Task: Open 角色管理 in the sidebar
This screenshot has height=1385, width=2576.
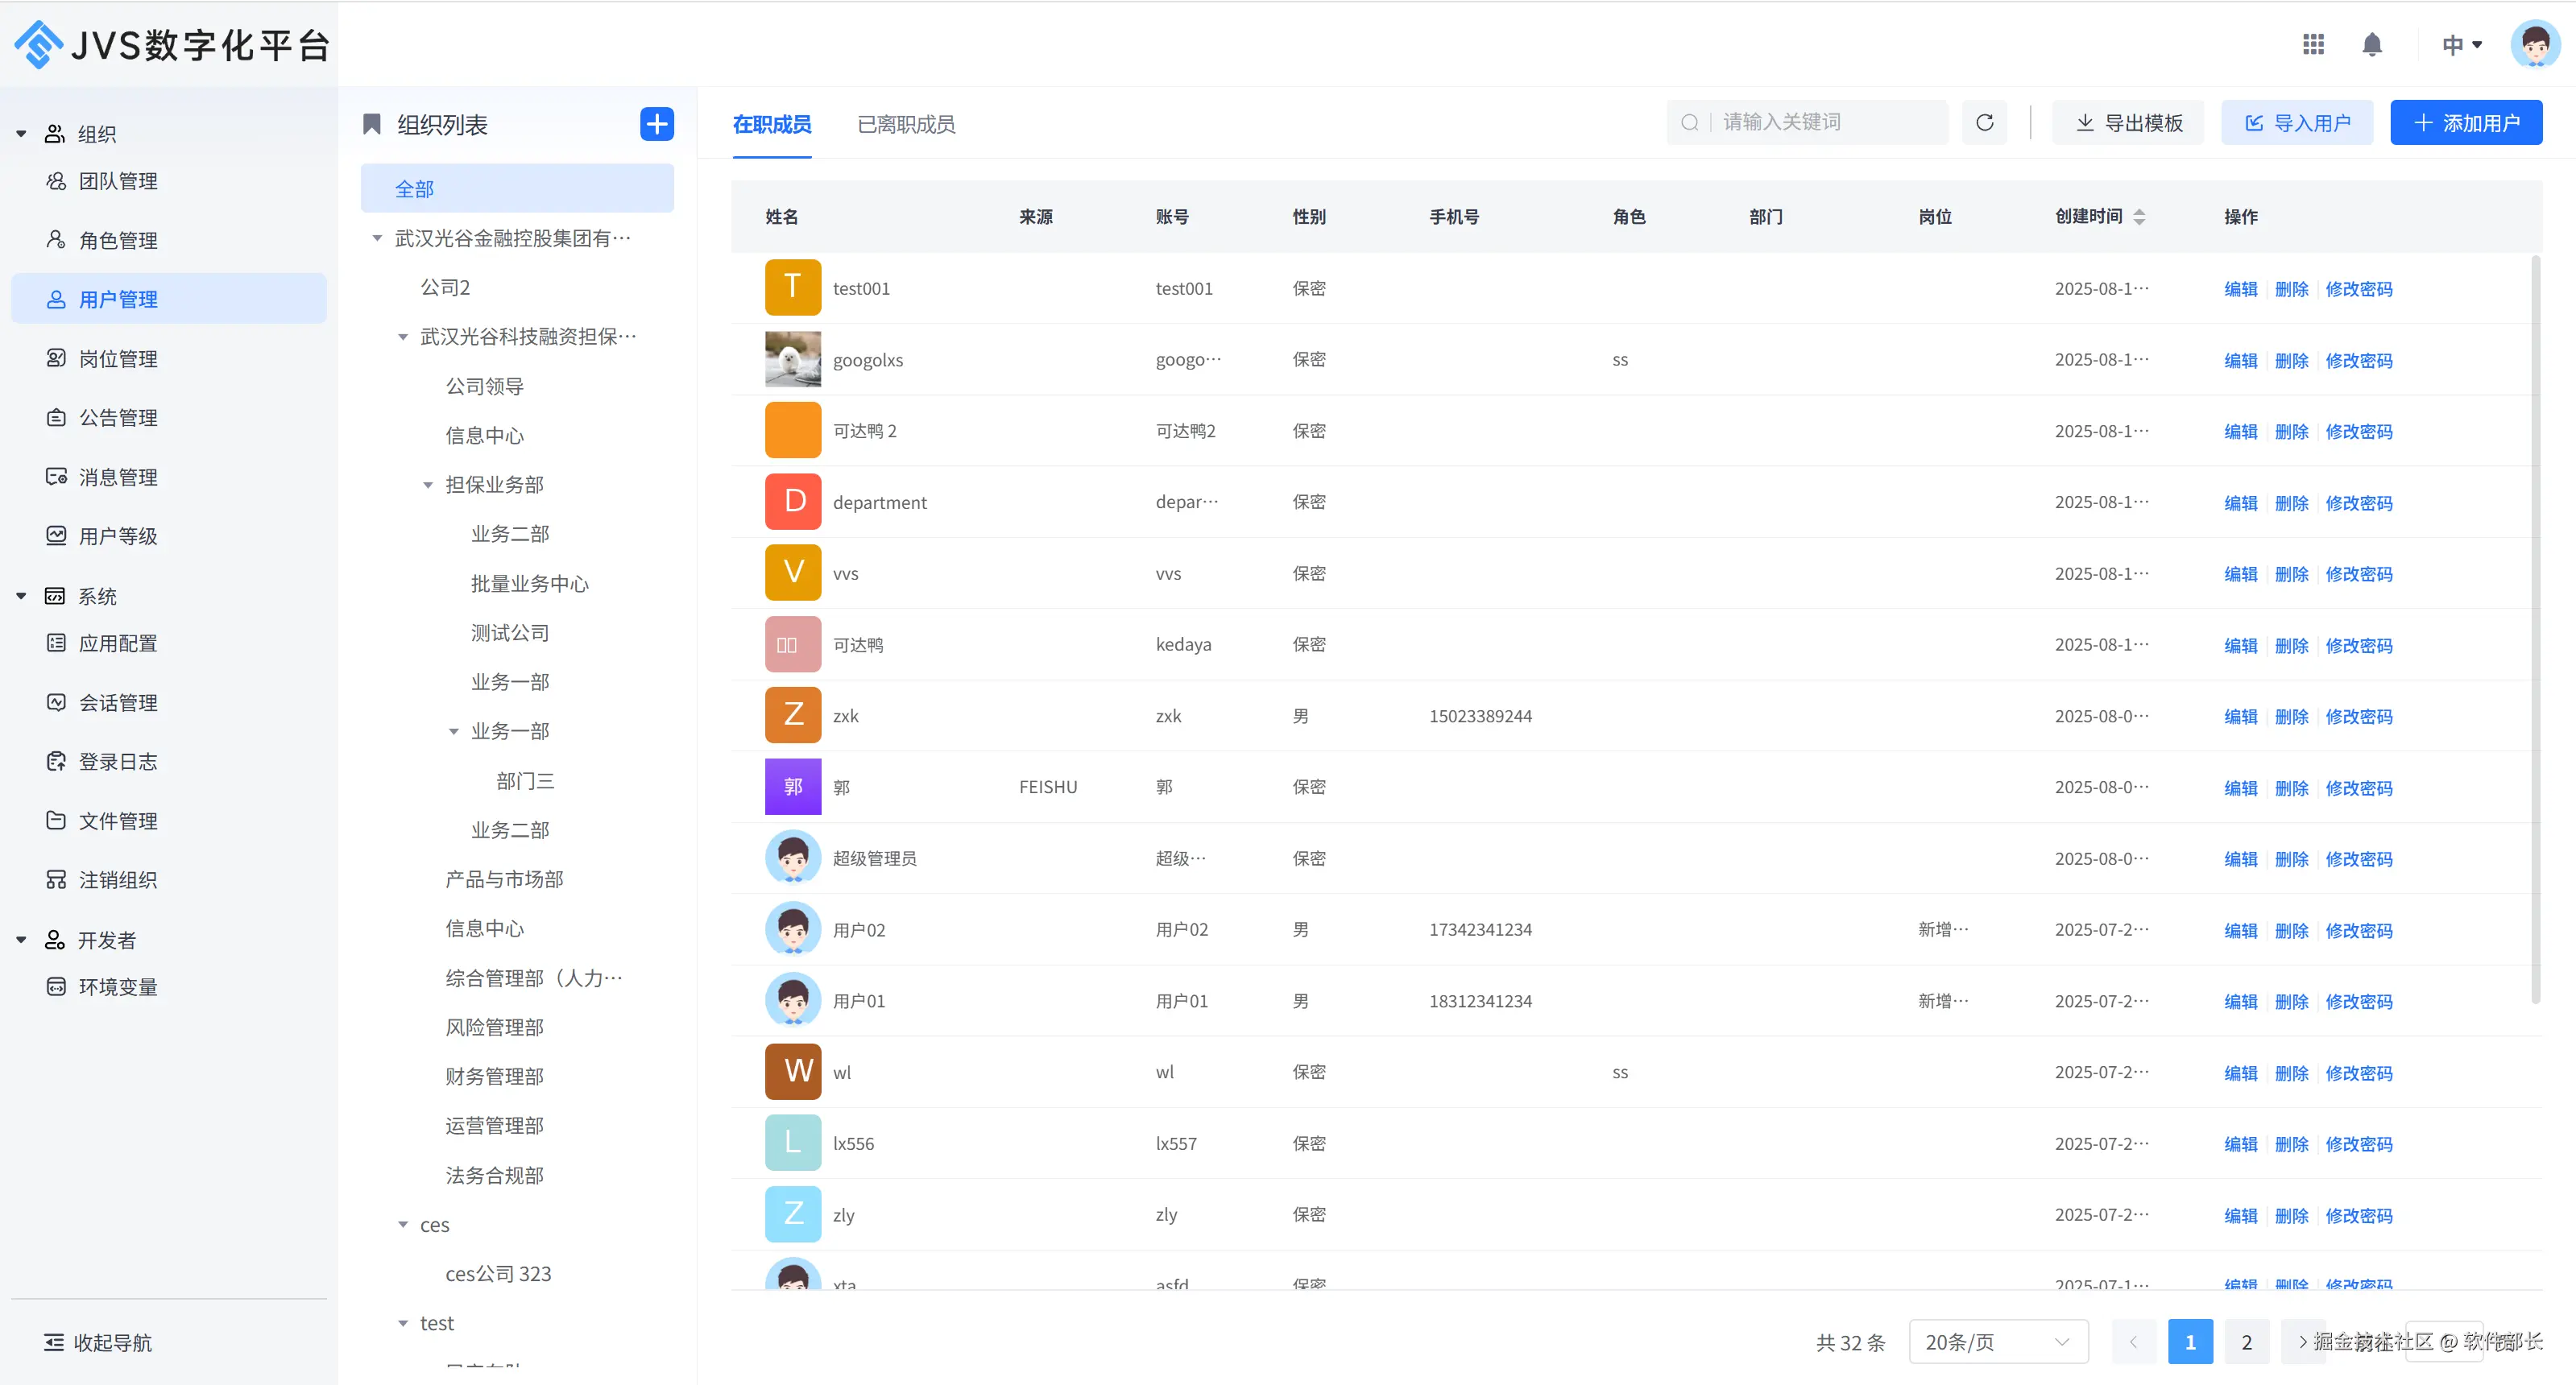Action: click(118, 240)
